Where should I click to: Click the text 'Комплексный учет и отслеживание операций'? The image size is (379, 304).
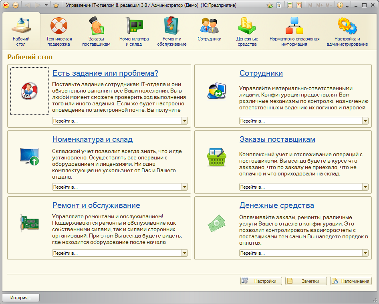(299, 155)
